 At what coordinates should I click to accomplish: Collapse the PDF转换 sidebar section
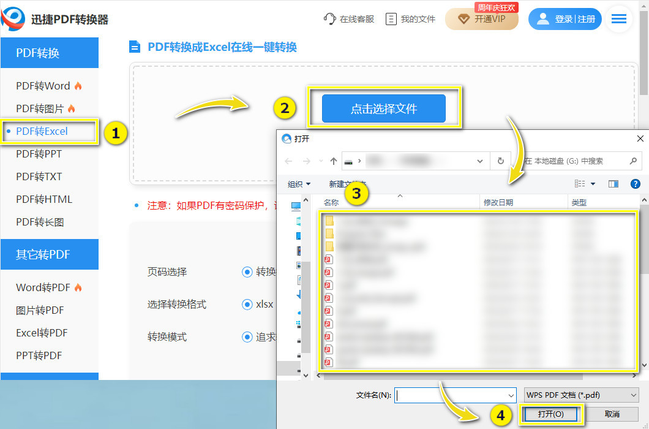(x=50, y=53)
